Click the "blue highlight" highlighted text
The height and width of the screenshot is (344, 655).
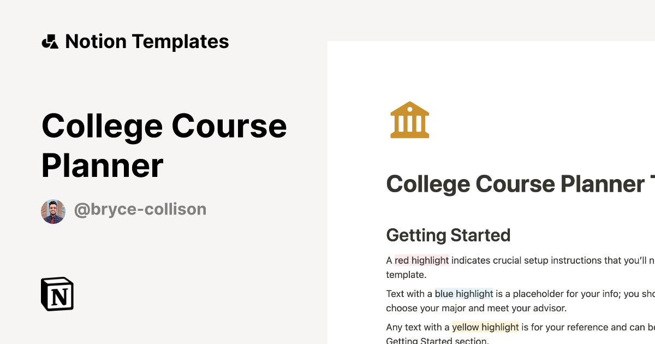pos(464,294)
